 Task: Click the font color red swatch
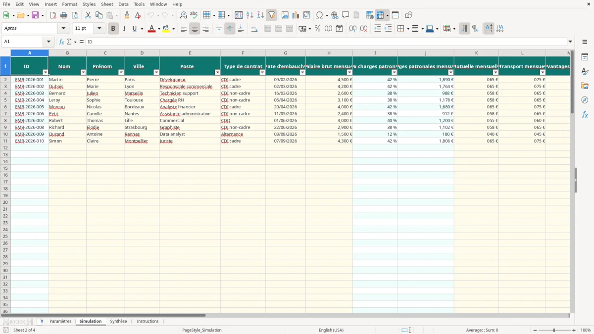coord(151,29)
